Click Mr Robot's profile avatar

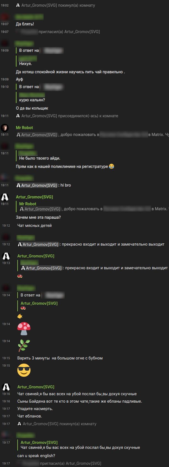(x=5, y=128)
